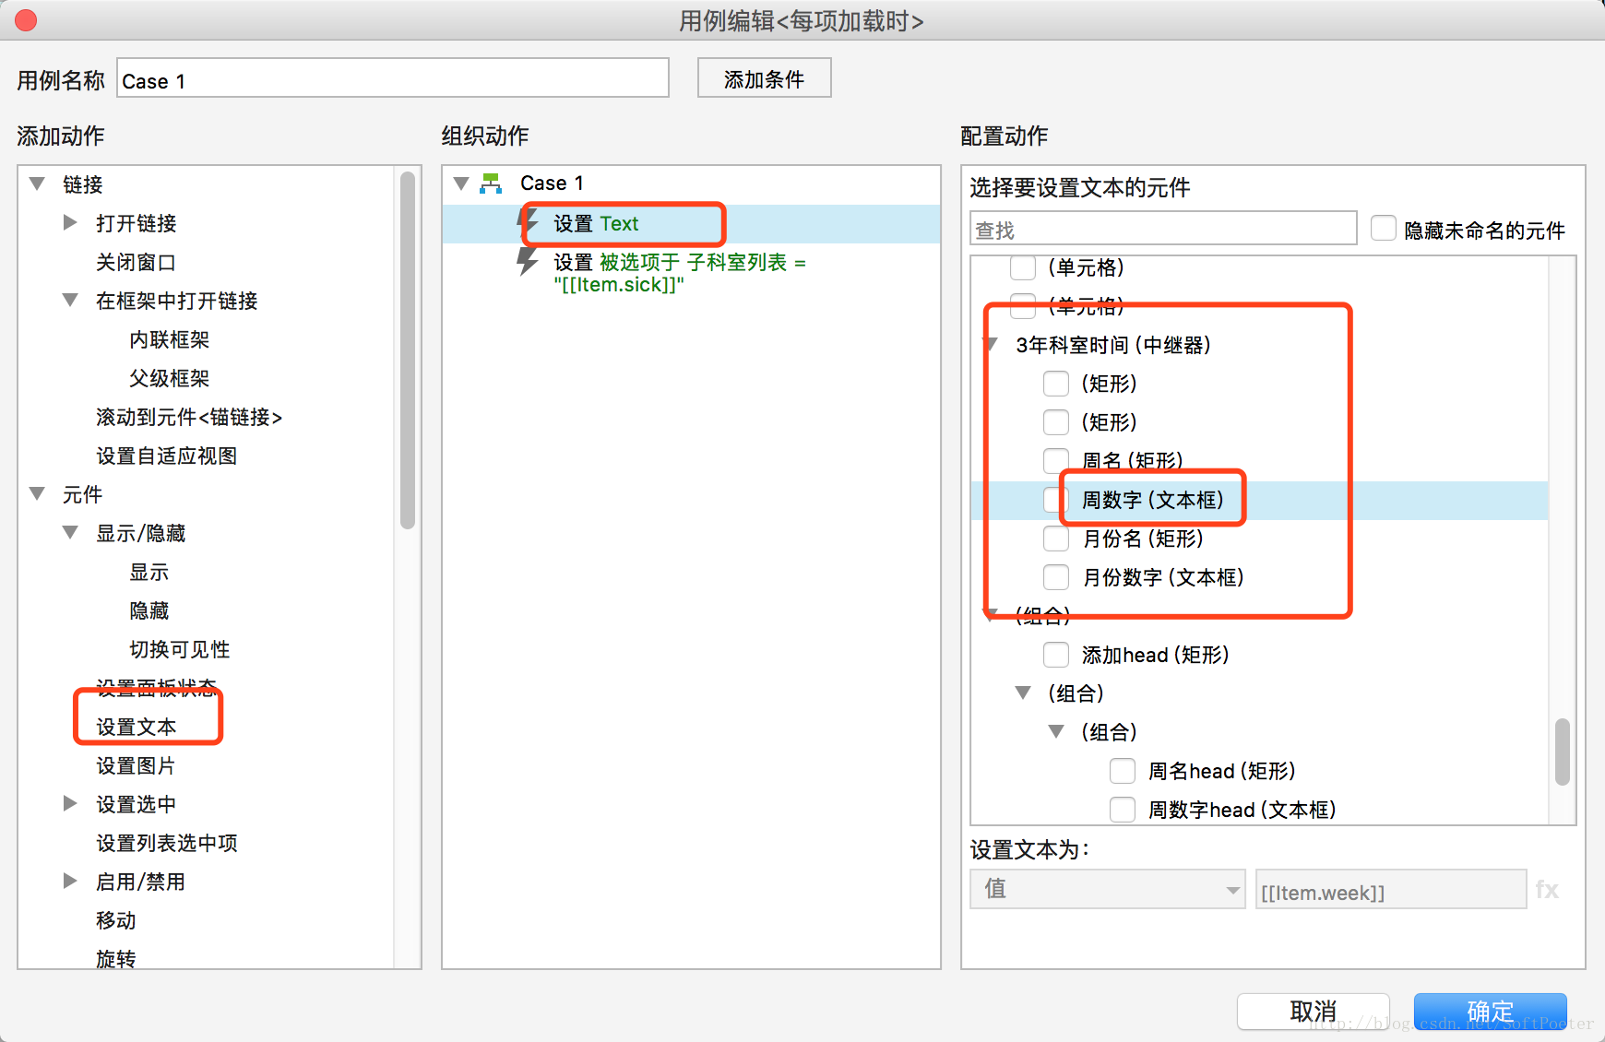This screenshot has width=1605, height=1042.
Task: Select 隐藏 action
Action: pyautogui.click(x=149, y=610)
